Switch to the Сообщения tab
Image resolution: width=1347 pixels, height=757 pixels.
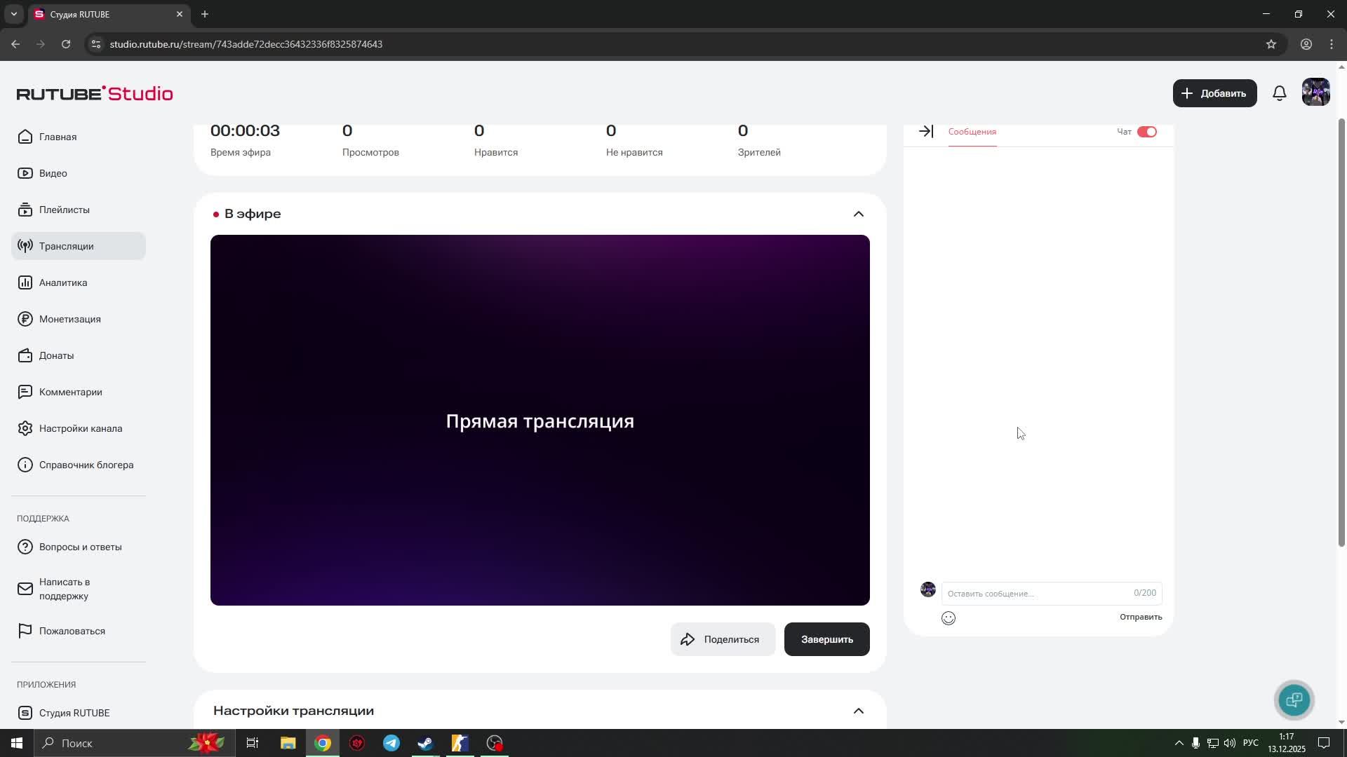click(x=972, y=132)
